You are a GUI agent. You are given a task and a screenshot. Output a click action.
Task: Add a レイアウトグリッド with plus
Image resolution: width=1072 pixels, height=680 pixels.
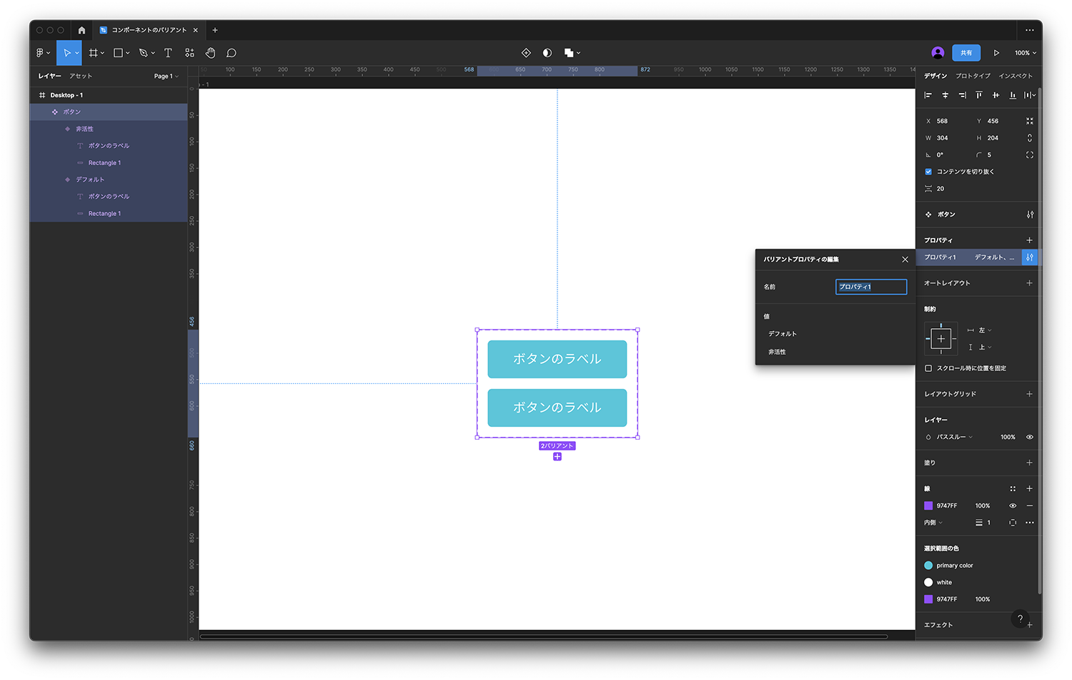coord(1030,394)
